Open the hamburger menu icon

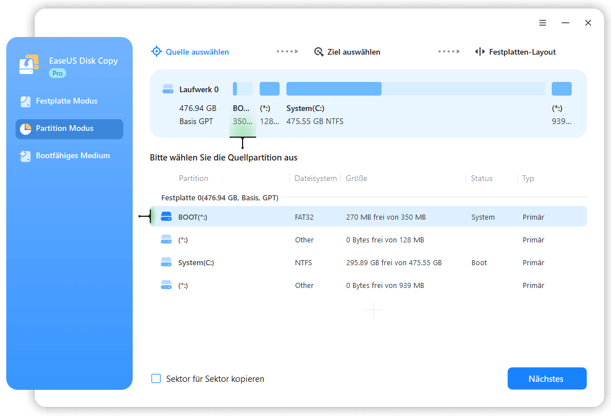click(x=543, y=23)
